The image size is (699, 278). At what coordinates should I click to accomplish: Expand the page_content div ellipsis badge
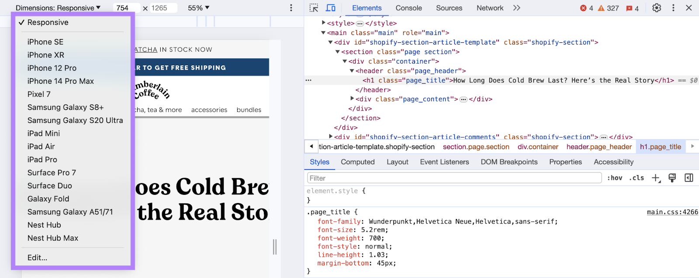coord(464,99)
